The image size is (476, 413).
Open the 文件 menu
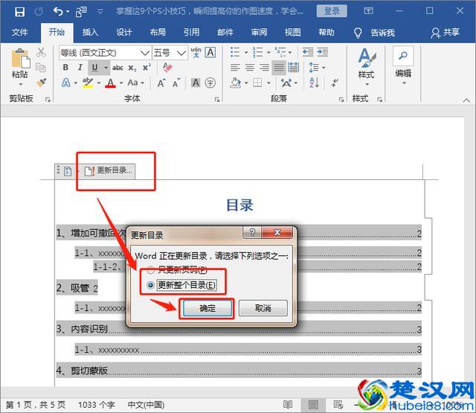pos(20,32)
